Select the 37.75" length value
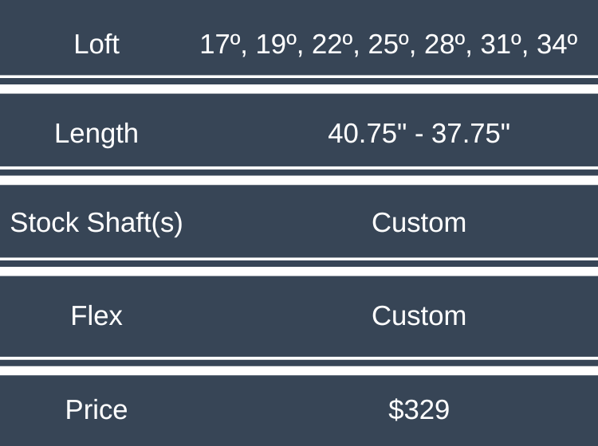 470,133
